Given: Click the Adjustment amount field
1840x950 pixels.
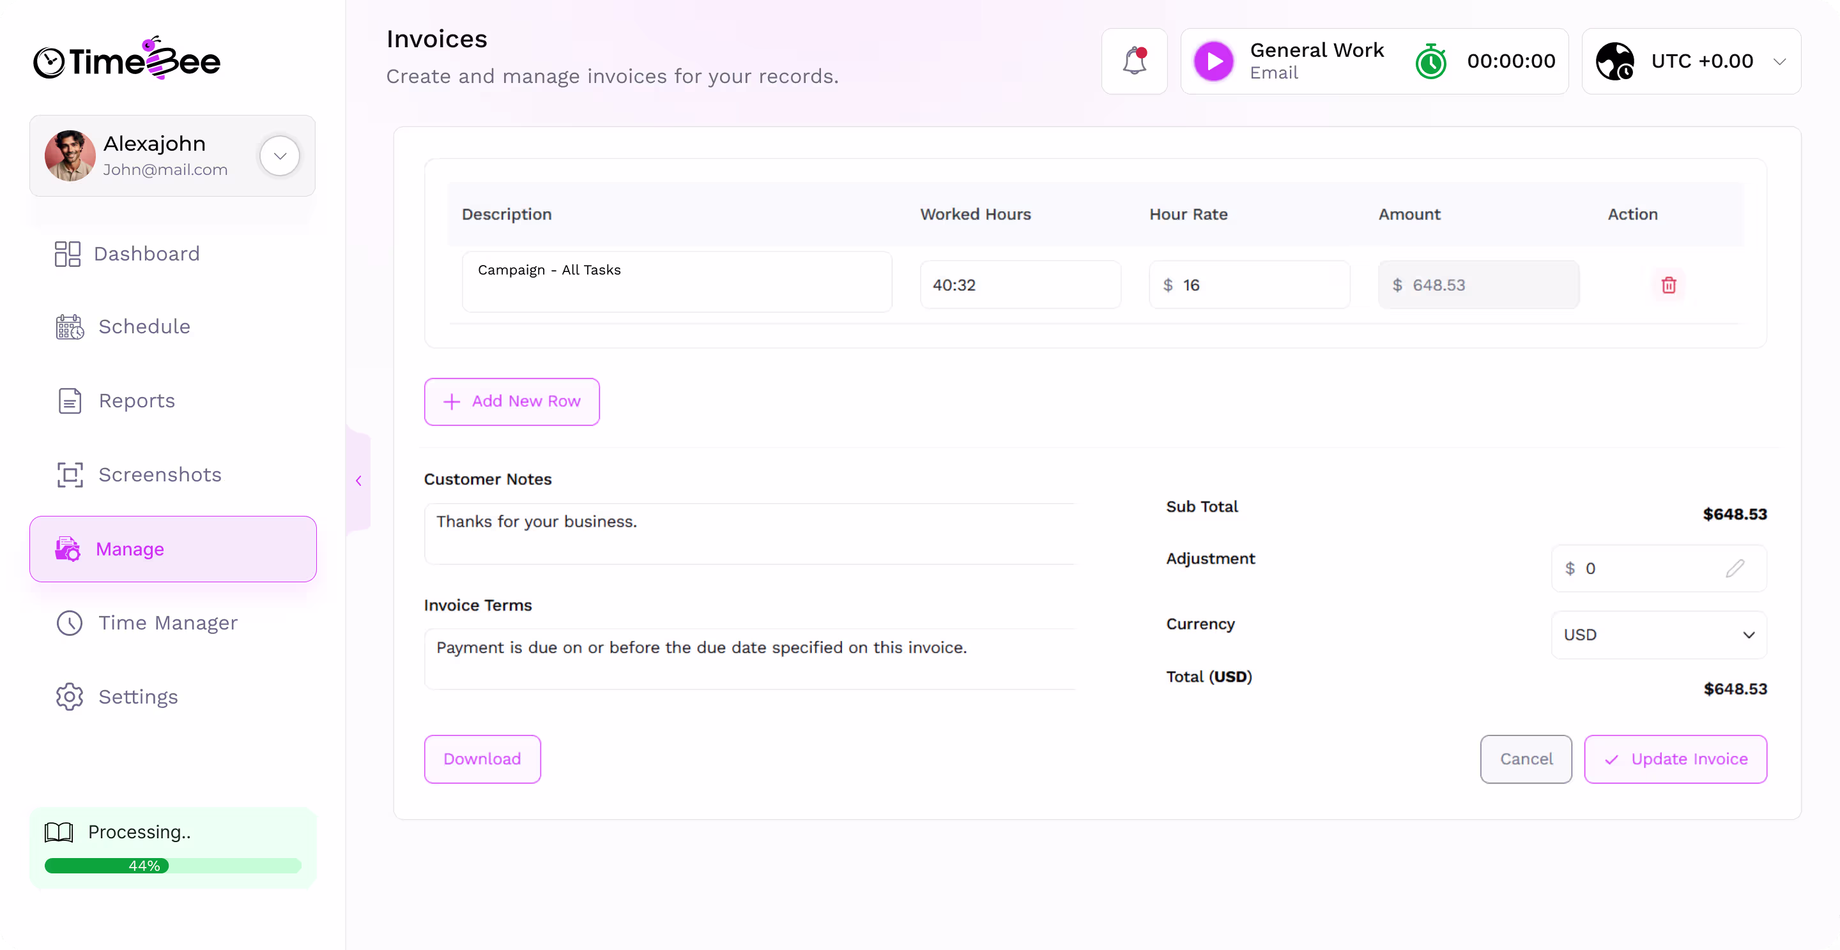Looking at the screenshot, I should 1659,568.
